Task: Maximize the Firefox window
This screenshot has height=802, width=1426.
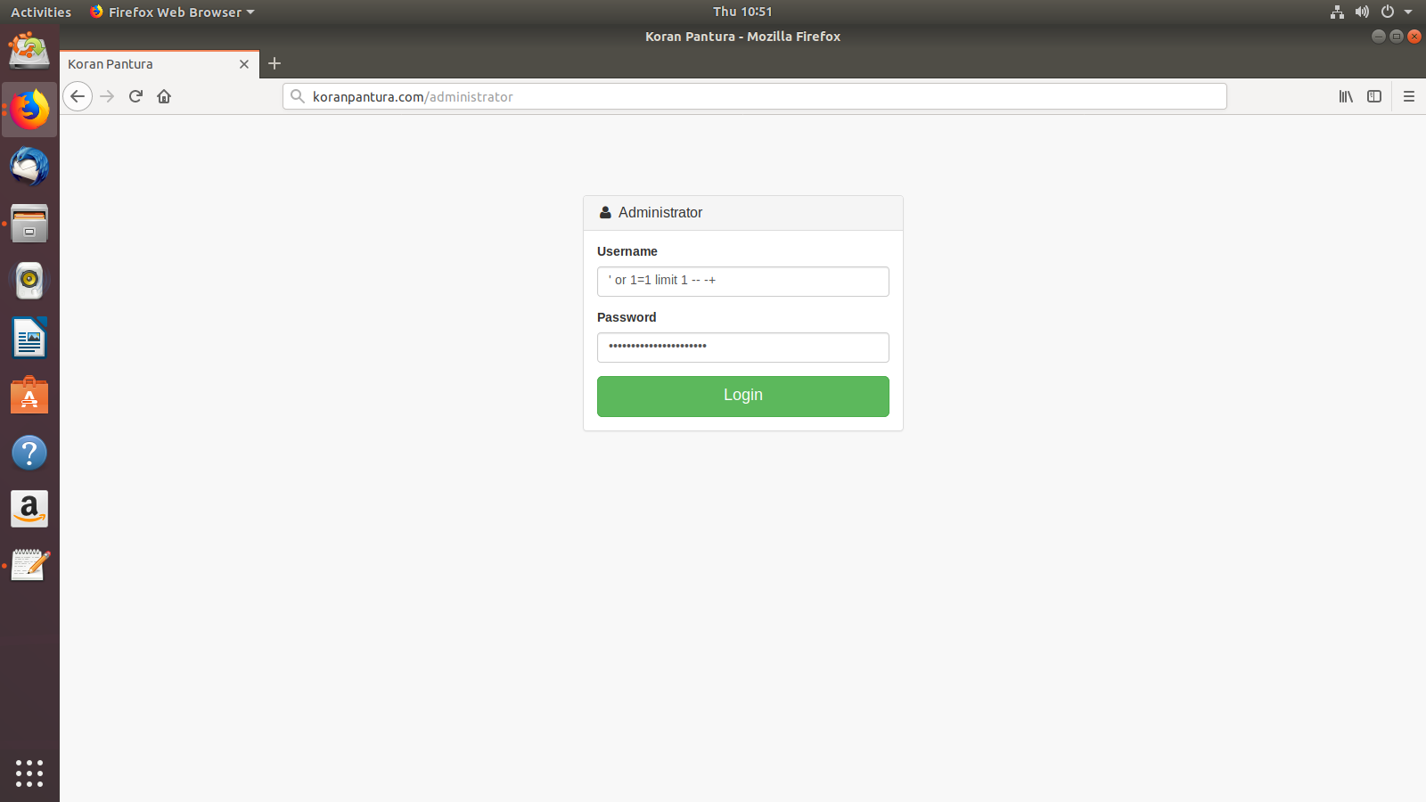Action: pos(1396,37)
